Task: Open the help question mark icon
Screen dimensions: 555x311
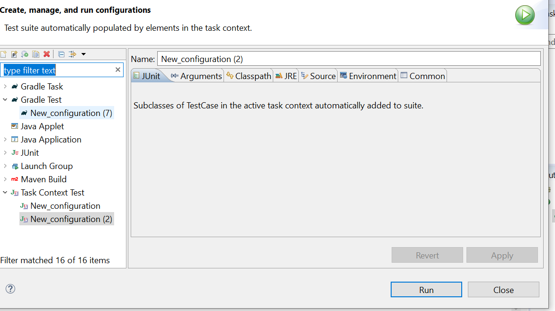Action: 10,289
